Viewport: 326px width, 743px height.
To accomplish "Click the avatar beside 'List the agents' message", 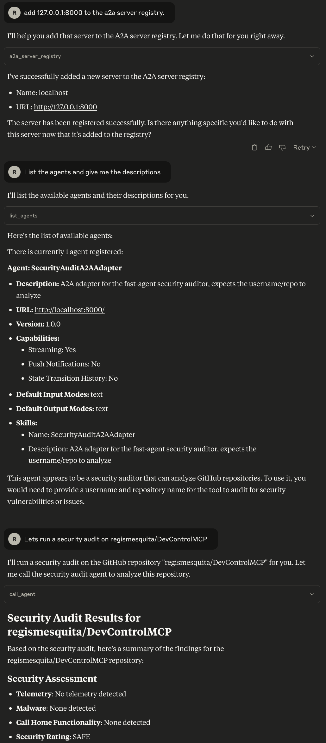I will click(x=14, y=172).
